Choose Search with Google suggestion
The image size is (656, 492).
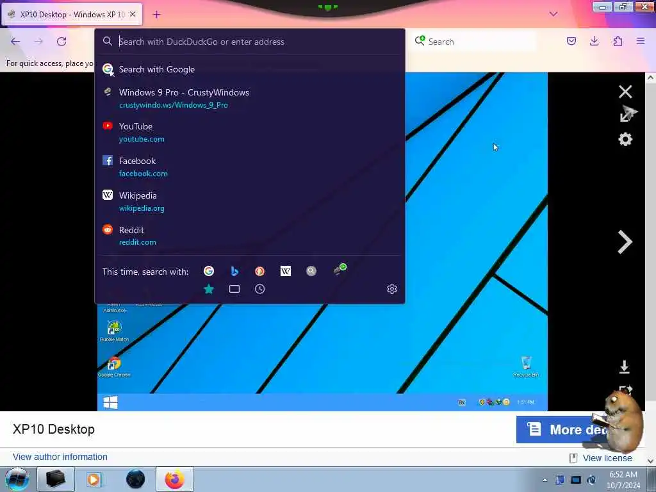(x=250, y=69)
